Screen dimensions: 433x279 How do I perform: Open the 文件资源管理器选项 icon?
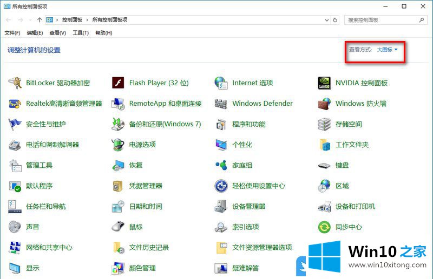click(221, 248)
